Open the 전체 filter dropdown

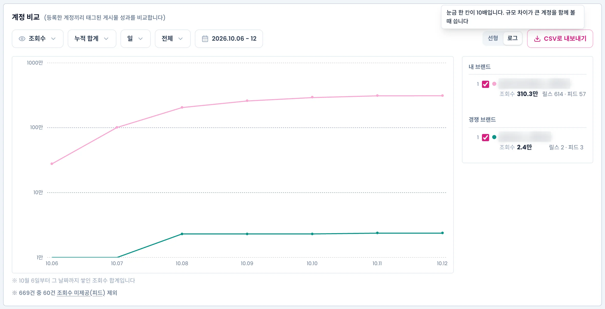(173, 39)
